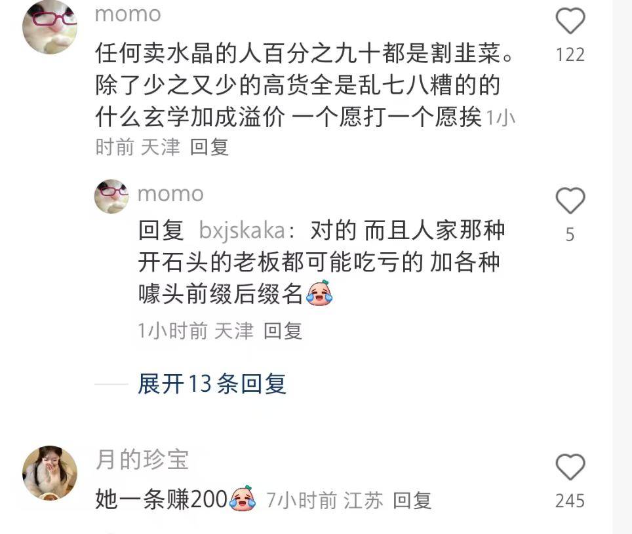
Task: Tap reply text starting 对的 而且人家
Action: pyautogui.click(x=321, y=262)
